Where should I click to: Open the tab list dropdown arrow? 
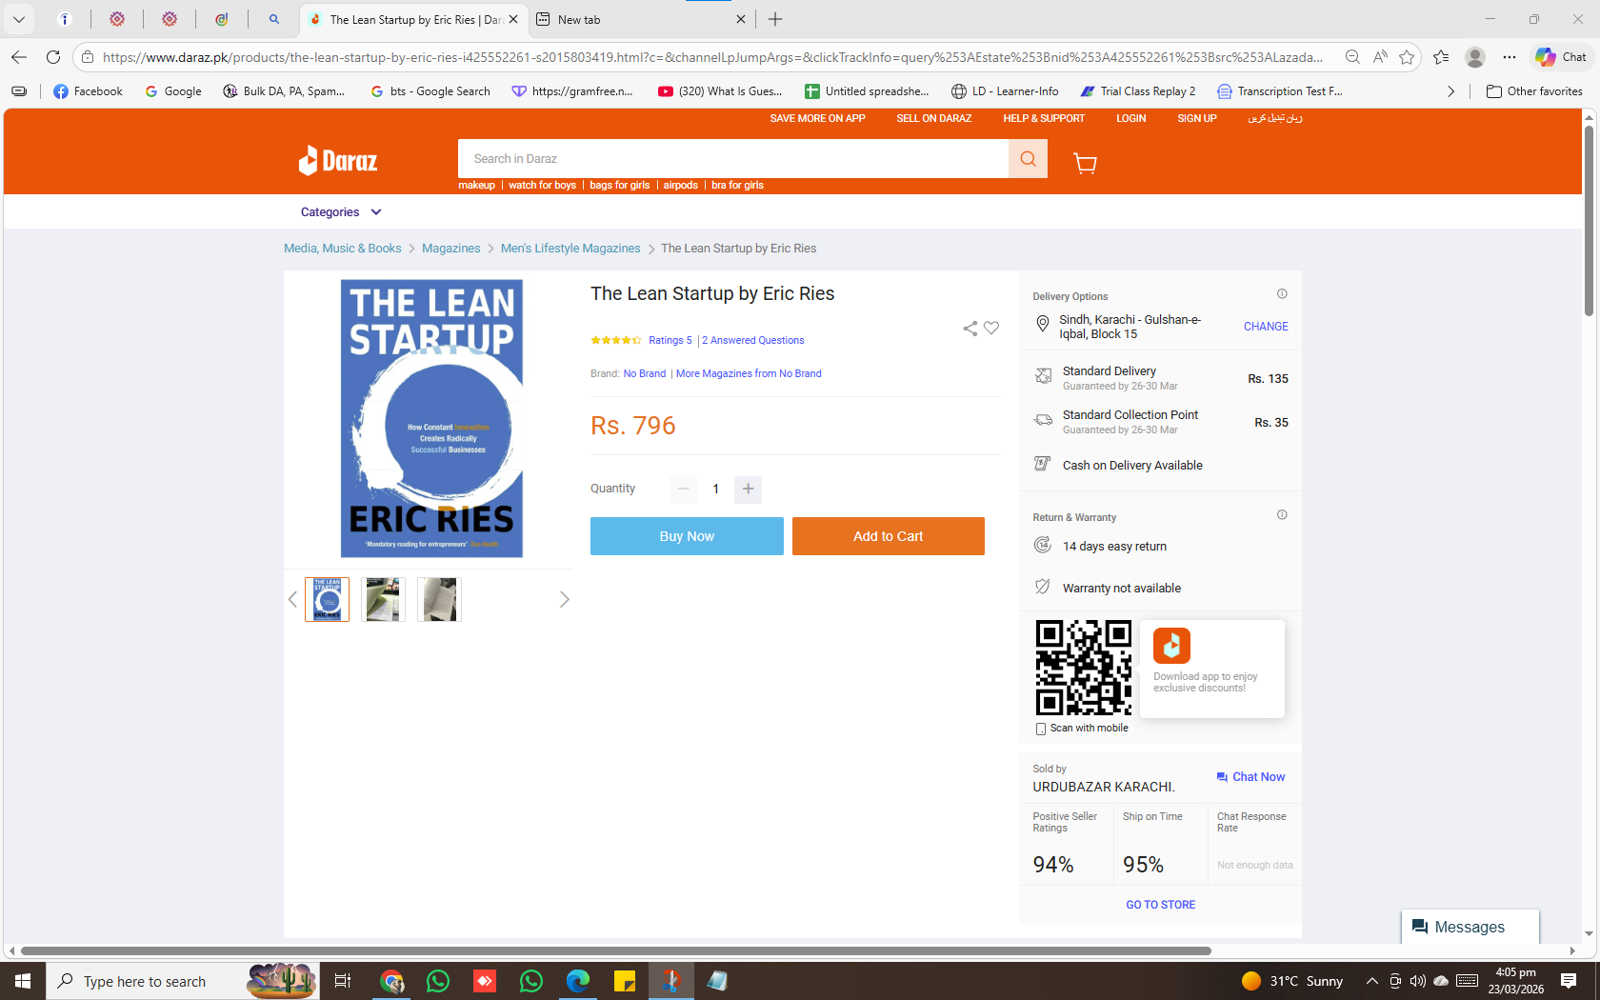tap(19, 19)
